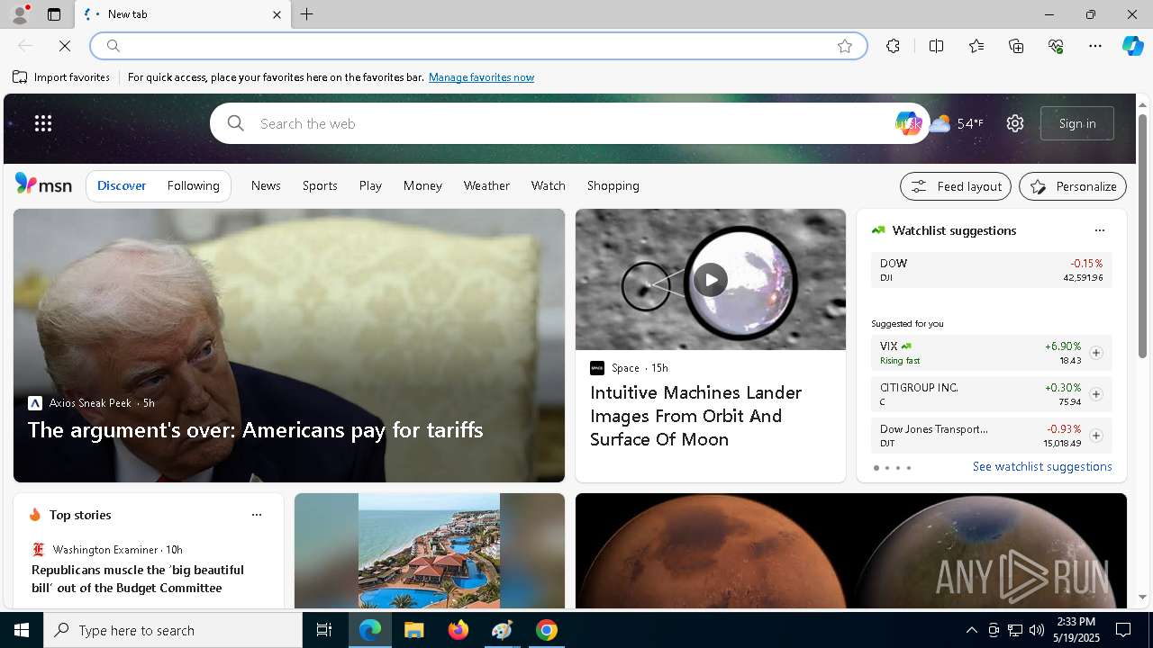Open the Sports section
Viewport: 1153px width, 648px height.
click(x=320, y=185)
